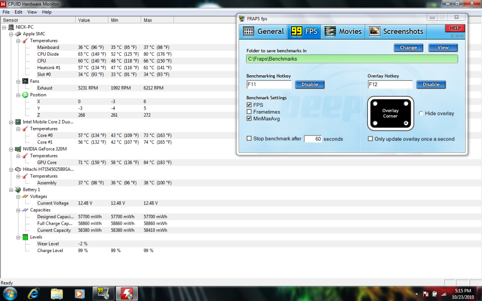482x301 pixels.
Task: Collapse the Fans tree node
Action: [x=18, y=81]
